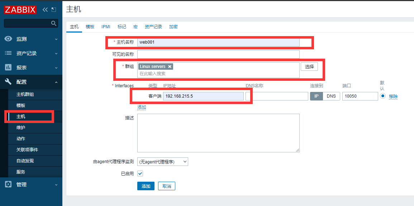Click the group search field 在此输入搜索
The image size is (414, 206).
[x=218, y=74]
